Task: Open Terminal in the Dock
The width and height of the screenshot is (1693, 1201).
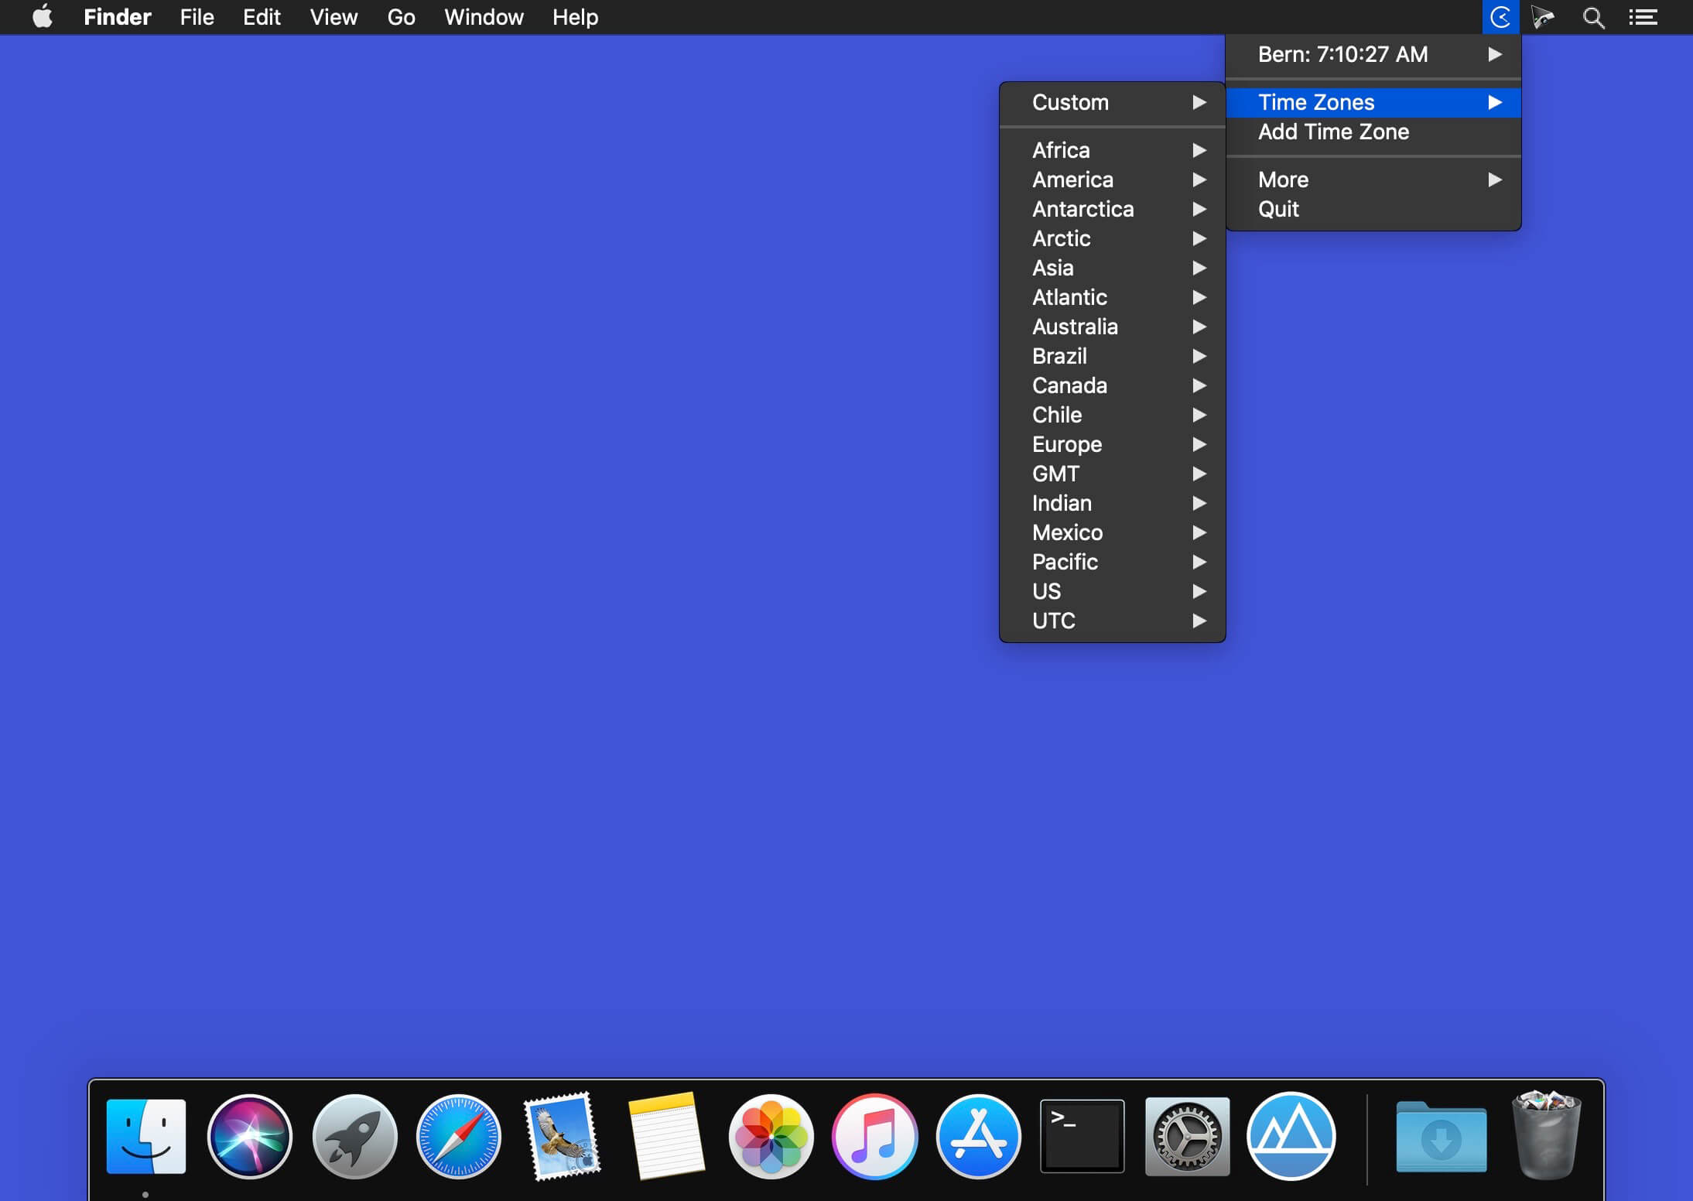Action: tap(1082, 1136)
